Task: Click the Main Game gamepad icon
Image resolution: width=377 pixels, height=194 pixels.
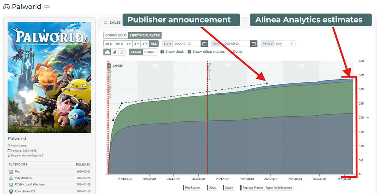Action: point(9,146)
